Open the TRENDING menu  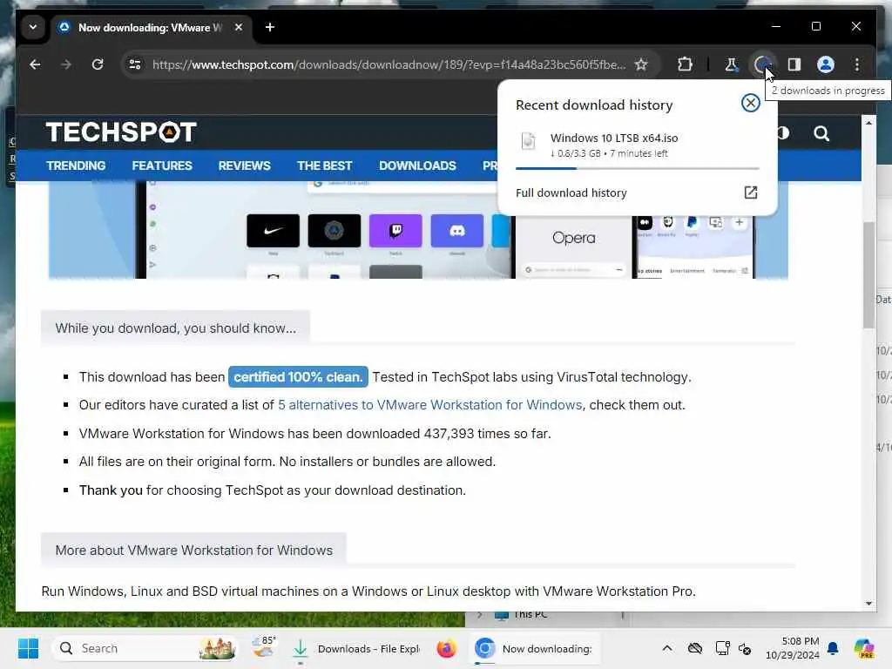point(76,166)
